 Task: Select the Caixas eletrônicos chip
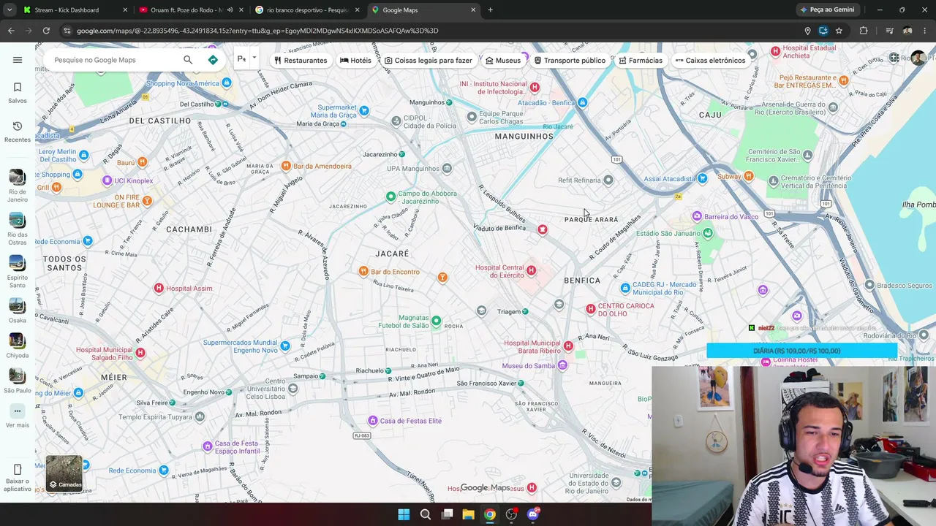710,61
